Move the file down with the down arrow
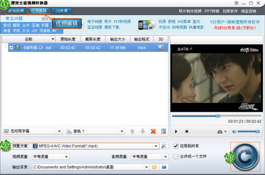The height and width of the screenshot is (175, 265). (x=142, y=131)
